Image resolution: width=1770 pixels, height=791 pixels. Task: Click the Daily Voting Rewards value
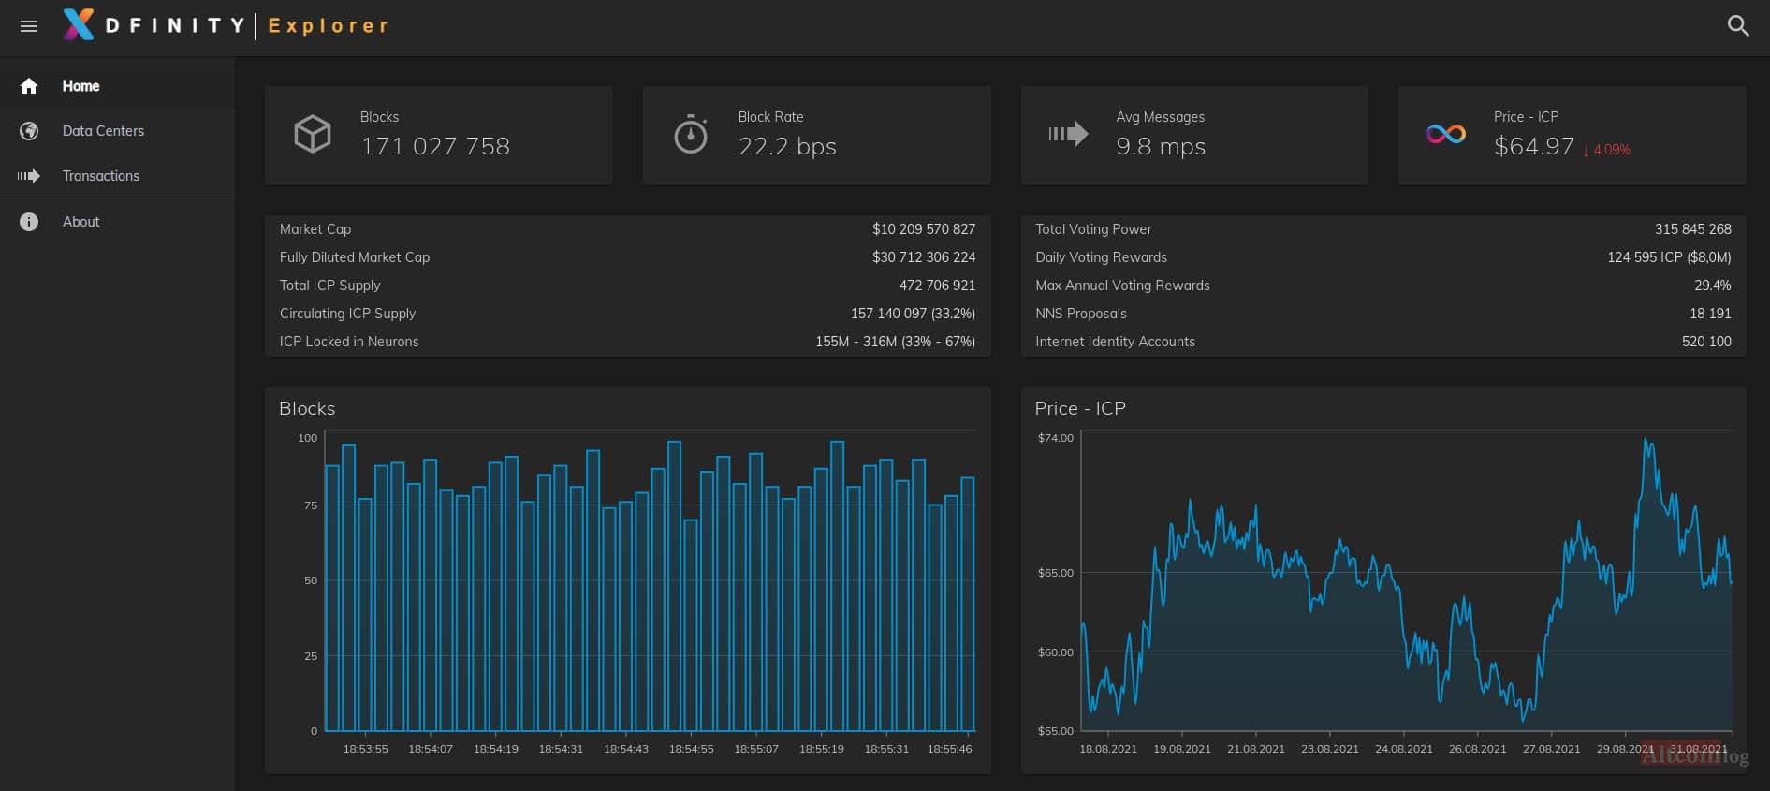click(1669, 257)
